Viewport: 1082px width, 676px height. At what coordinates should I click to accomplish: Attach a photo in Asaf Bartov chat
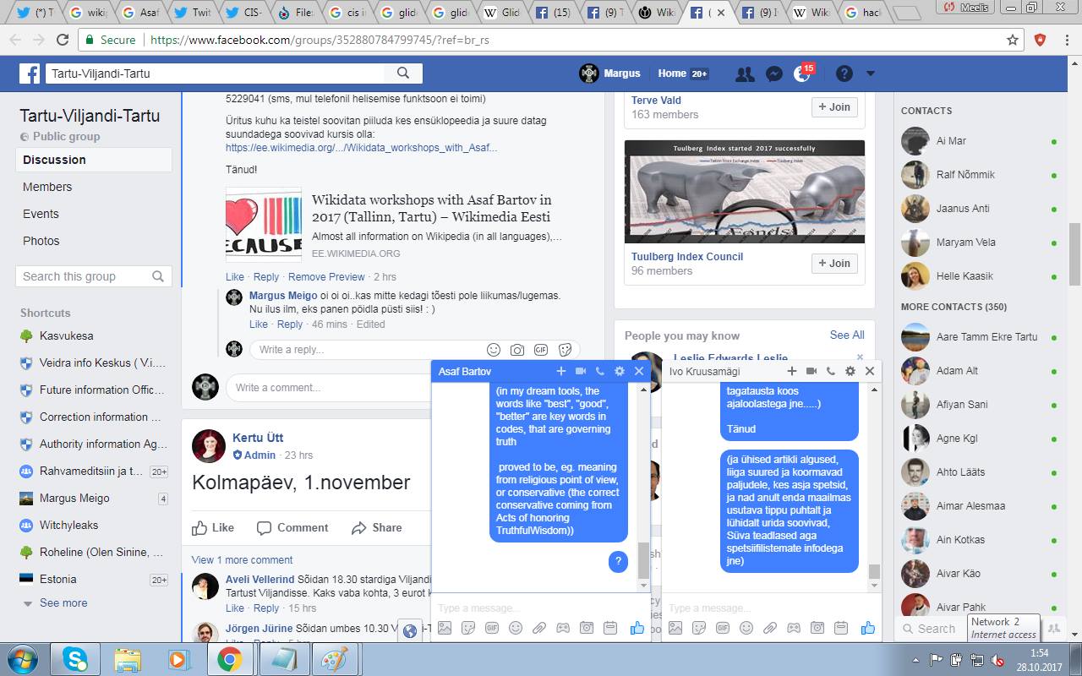[x=444, y=628]
